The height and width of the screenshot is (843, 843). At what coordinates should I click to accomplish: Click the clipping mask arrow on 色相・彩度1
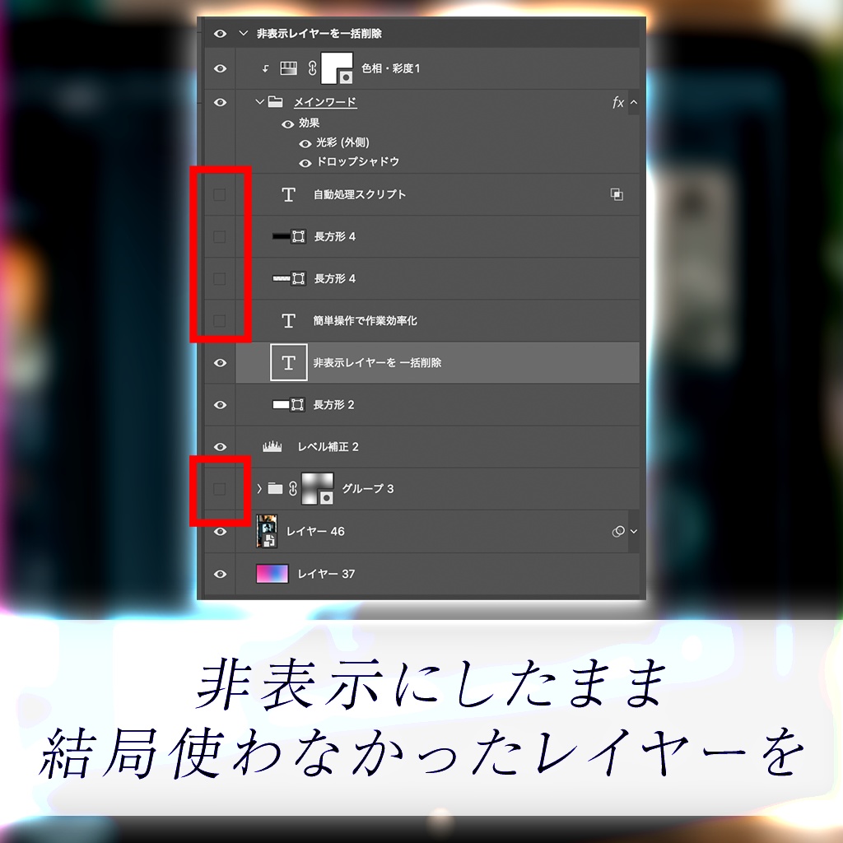click(265, 68)
